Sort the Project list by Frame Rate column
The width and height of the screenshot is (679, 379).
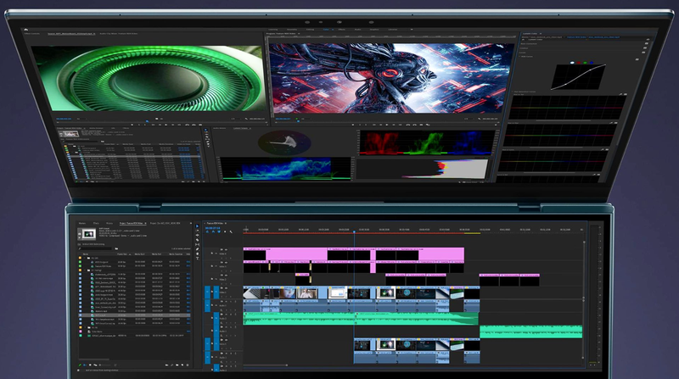tap(122, 254)
